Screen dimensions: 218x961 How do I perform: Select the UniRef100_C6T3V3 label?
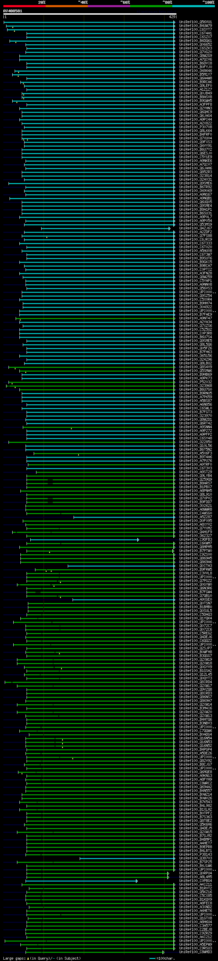point(196,468)
